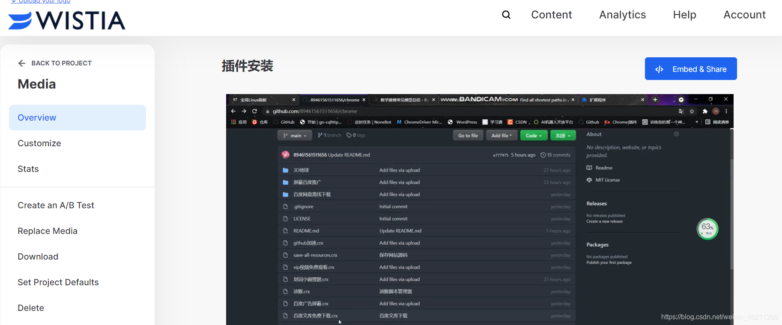
Task: Click browser reload icon in video screenshot
Action: pyautogui.click(x=254, y=111)
